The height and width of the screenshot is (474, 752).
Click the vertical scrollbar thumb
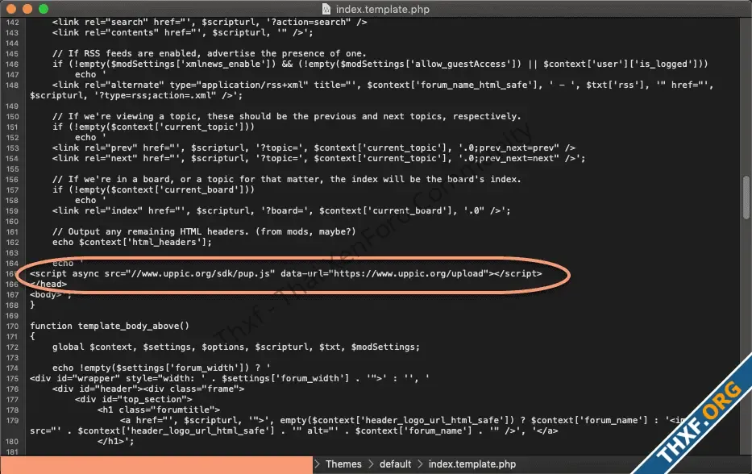[746, 197]
